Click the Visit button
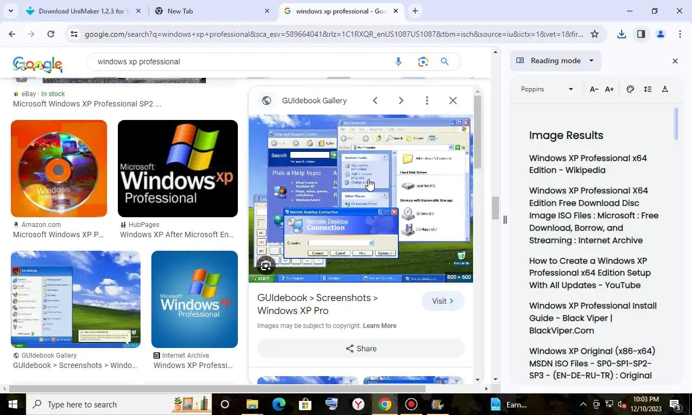The image size is (692, 415). pos(443,301)
